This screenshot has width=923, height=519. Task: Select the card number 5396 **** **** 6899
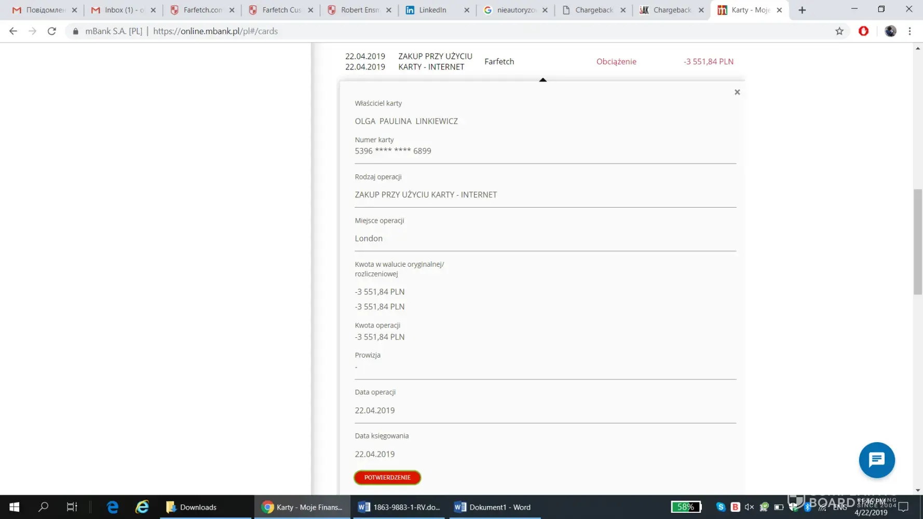coord(393,151)
